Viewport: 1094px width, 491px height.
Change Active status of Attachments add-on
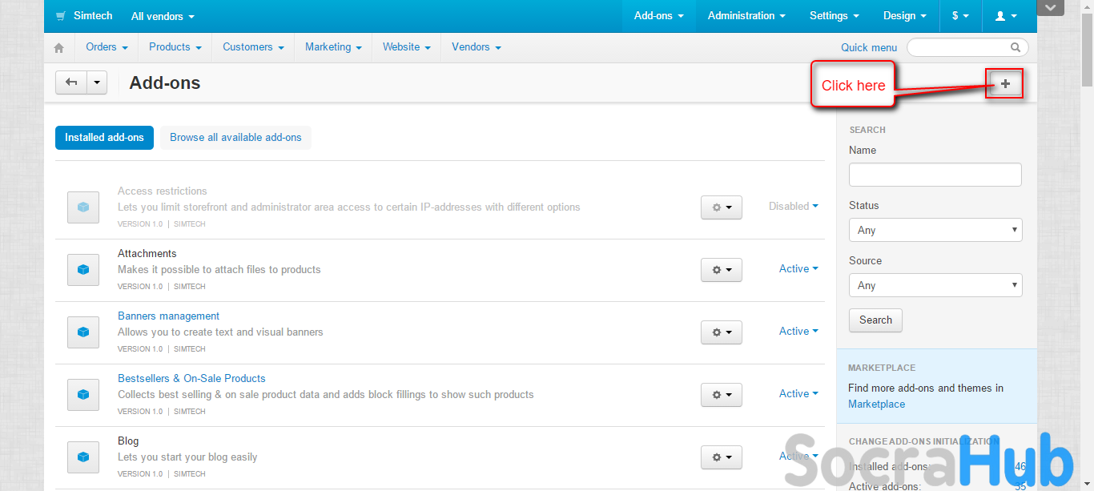[x=798, y=269]
